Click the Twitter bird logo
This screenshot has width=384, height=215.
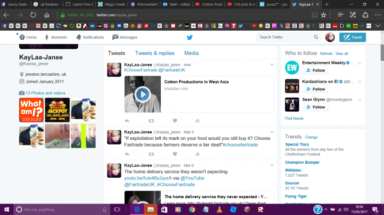point(190,37)
